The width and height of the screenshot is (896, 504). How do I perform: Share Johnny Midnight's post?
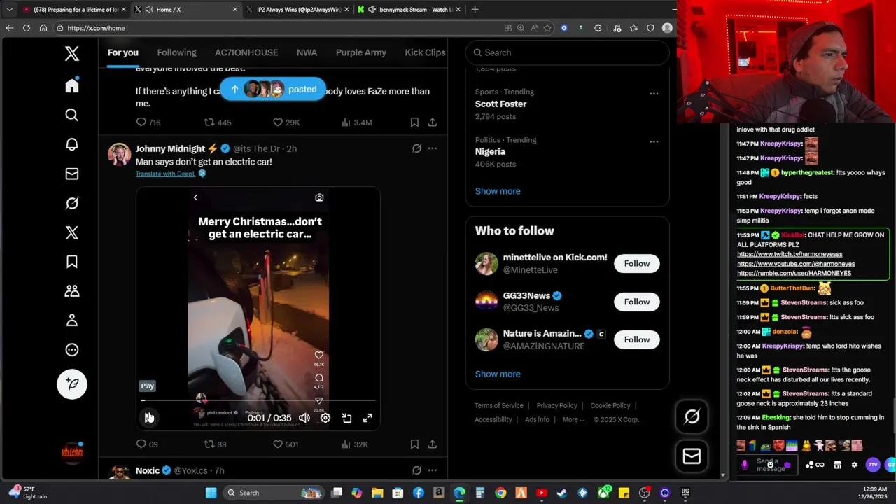(x=433, y=444)
